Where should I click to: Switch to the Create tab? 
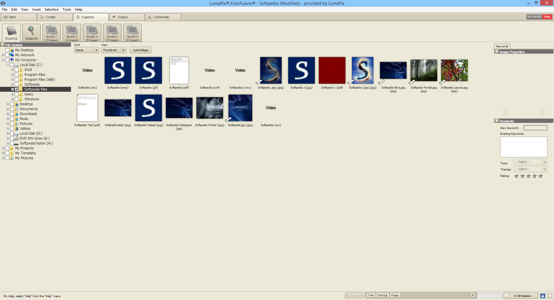point(55,17)
